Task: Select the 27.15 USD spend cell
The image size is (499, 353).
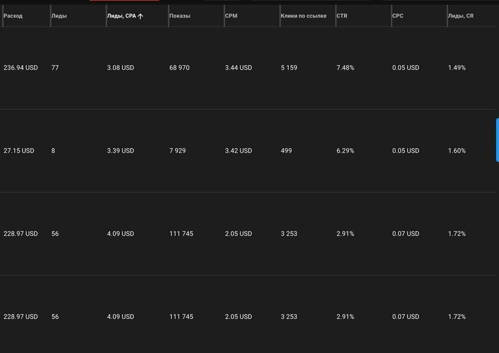Action: [19, 151]
